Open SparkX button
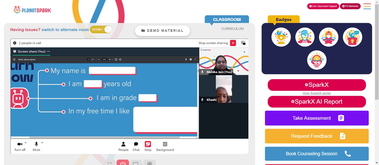Screen dimensions: 379x165 (316, 85)
